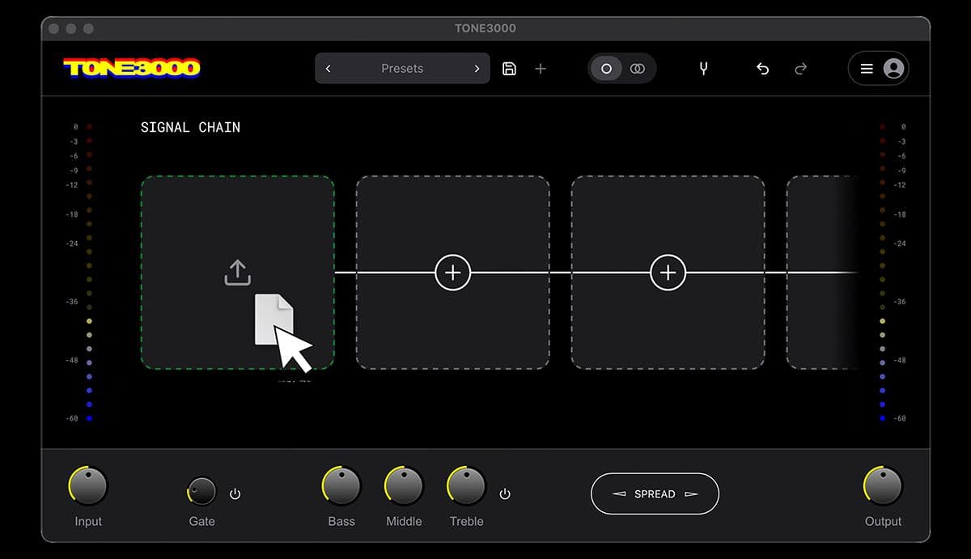Image resolution: width=971 pixels, height=559 pixels.
Task: Click the Input label
Action: pyautogui.click(x=88, y=522)
